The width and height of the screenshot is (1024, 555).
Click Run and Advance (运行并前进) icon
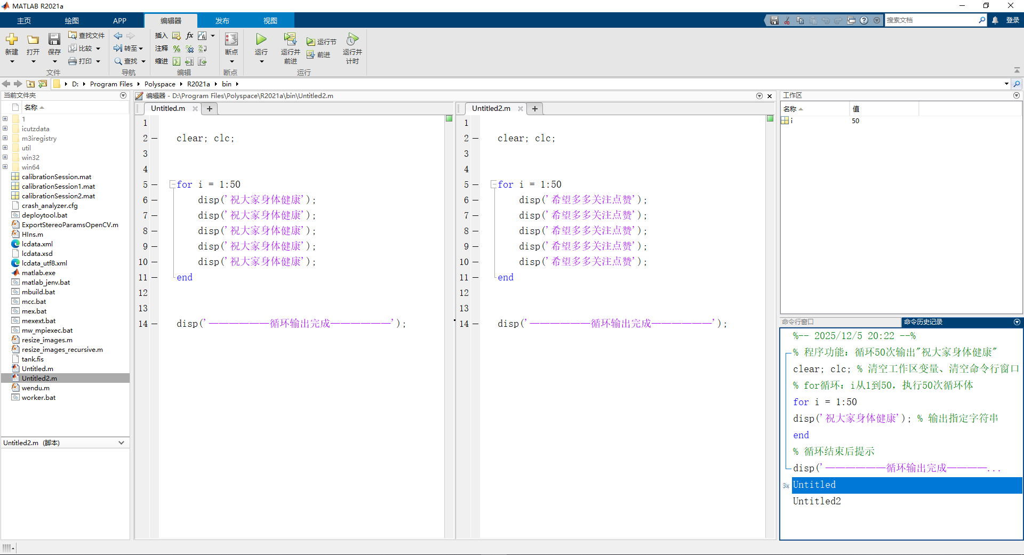click(290, 39)
